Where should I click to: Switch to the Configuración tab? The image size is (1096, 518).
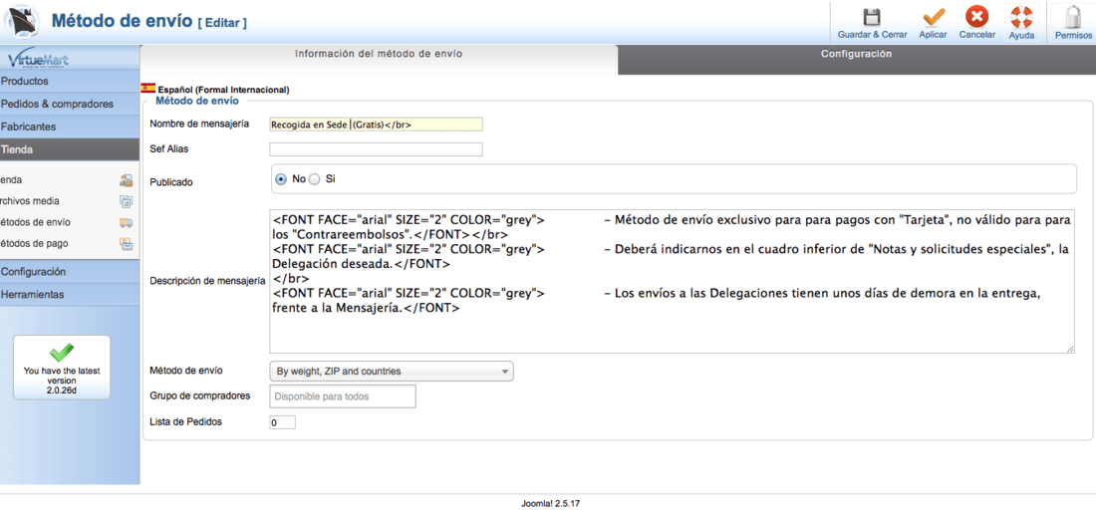[x=856, y=54]
